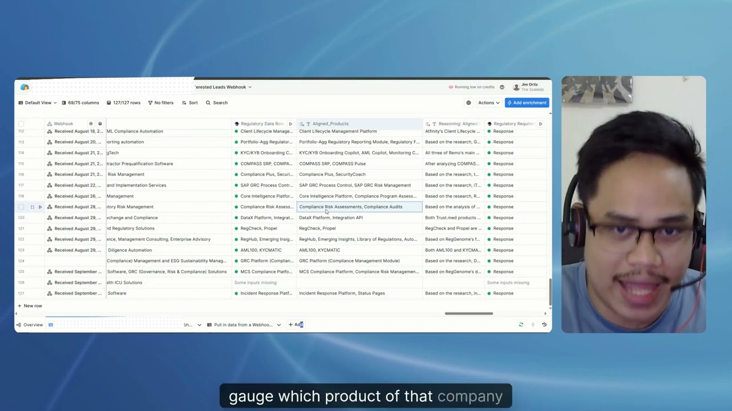Click the history clock icon in bottom bar
This screenshot has height=411, width=732.
[x=544, y=325]
